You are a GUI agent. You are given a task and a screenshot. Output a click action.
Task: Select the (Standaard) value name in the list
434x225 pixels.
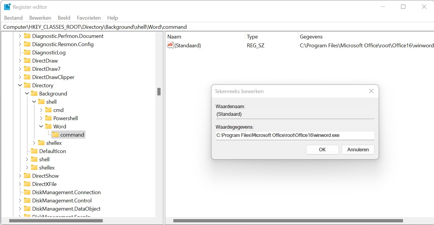click(188, 46)
